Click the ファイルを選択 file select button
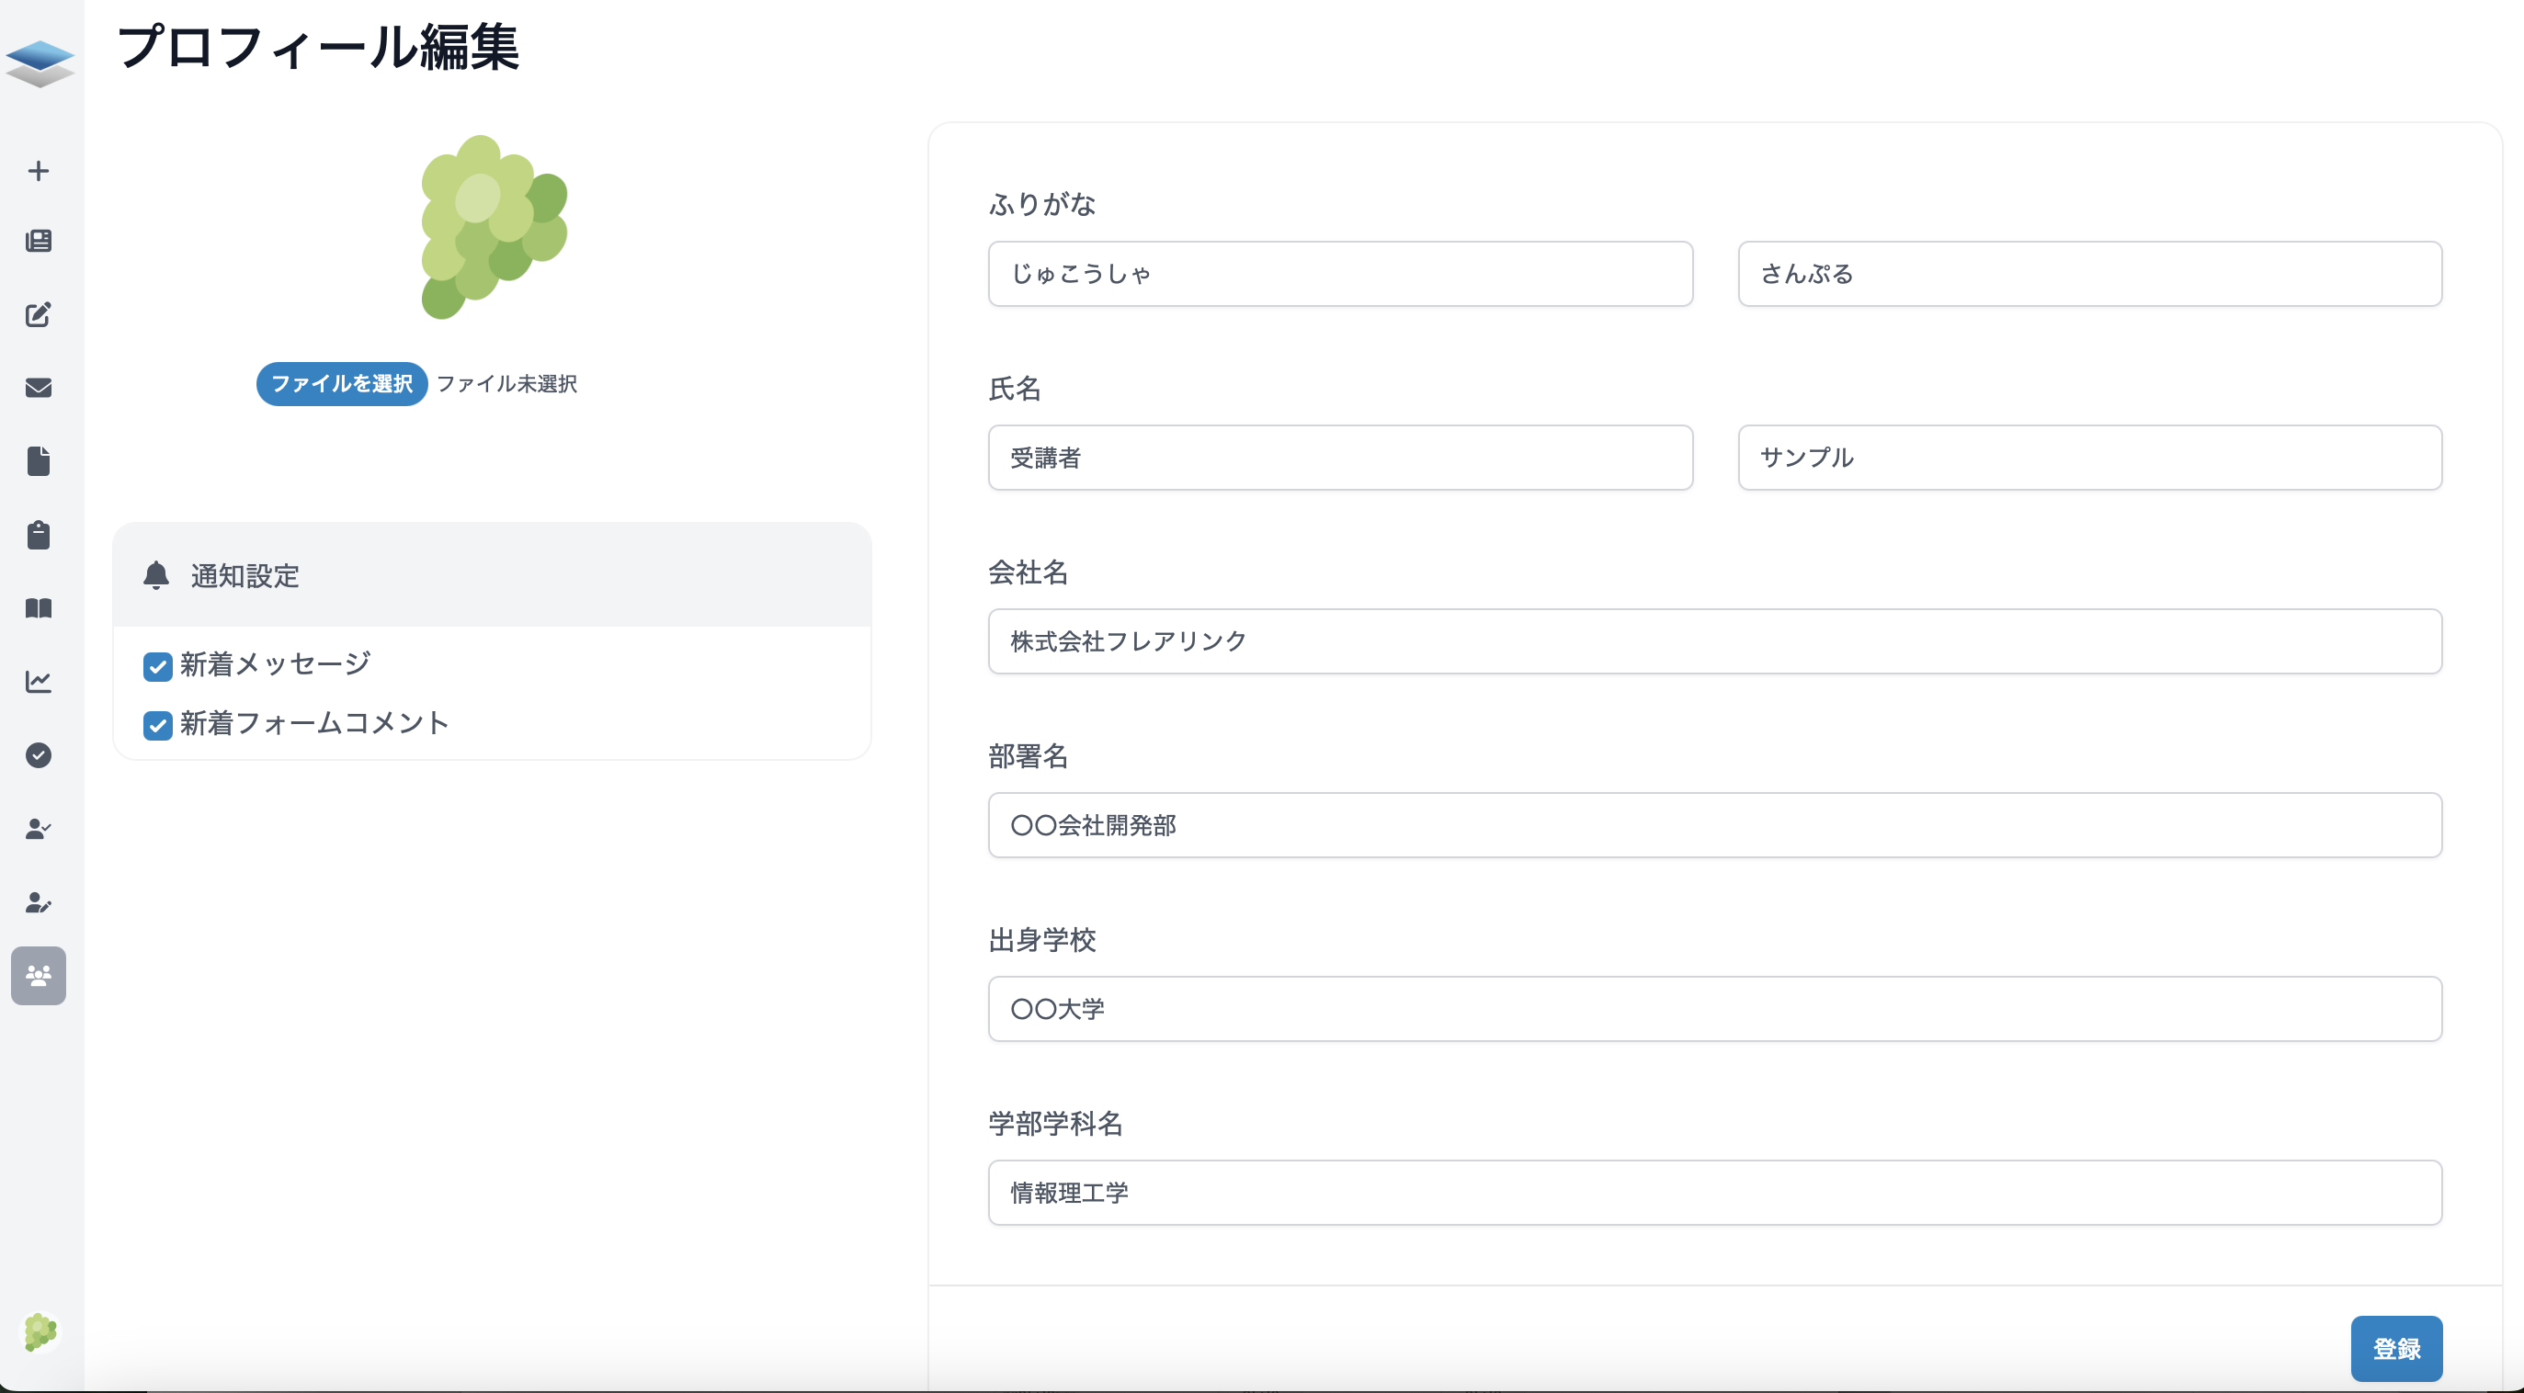Image resolution: width=2524 pixels, height=1393 pixels. (341, 384)
